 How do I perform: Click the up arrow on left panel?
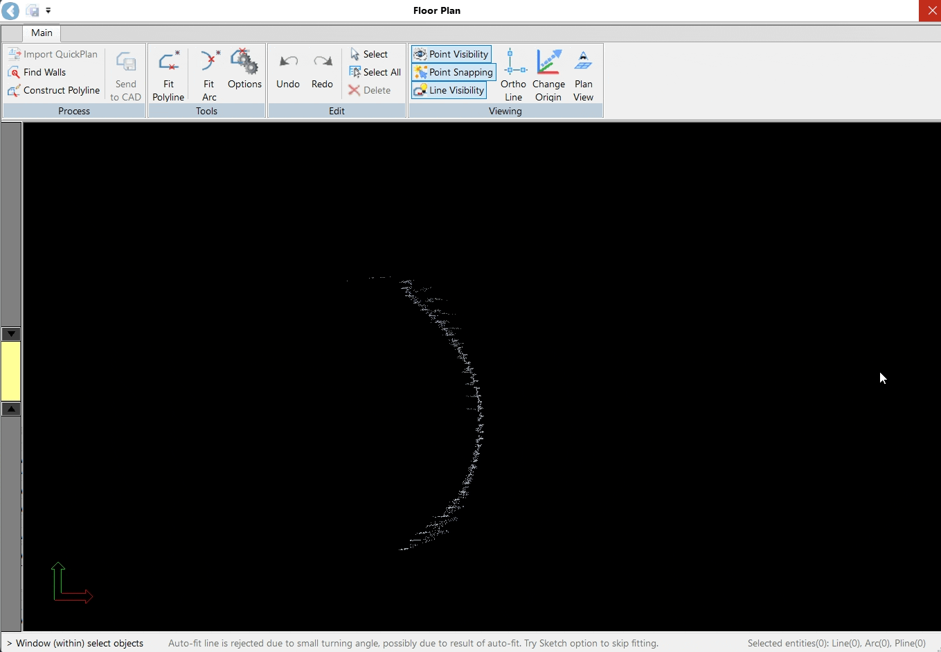(x=11, y=409)
